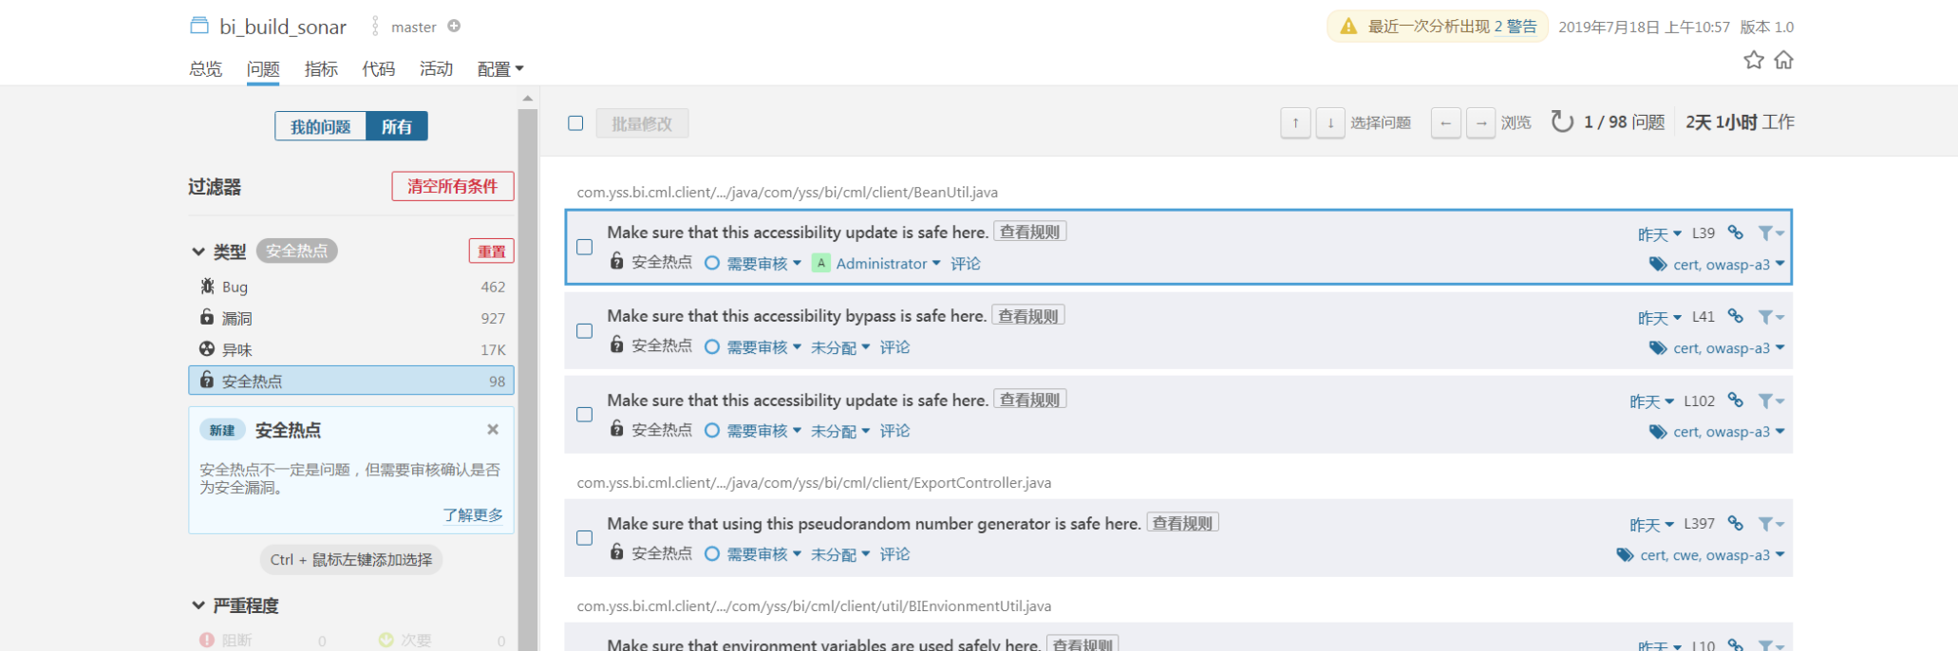Click the refresh icon next to 1/98 问题
This screenshot has width=1958, height=651.
(x=1562, y=121)
